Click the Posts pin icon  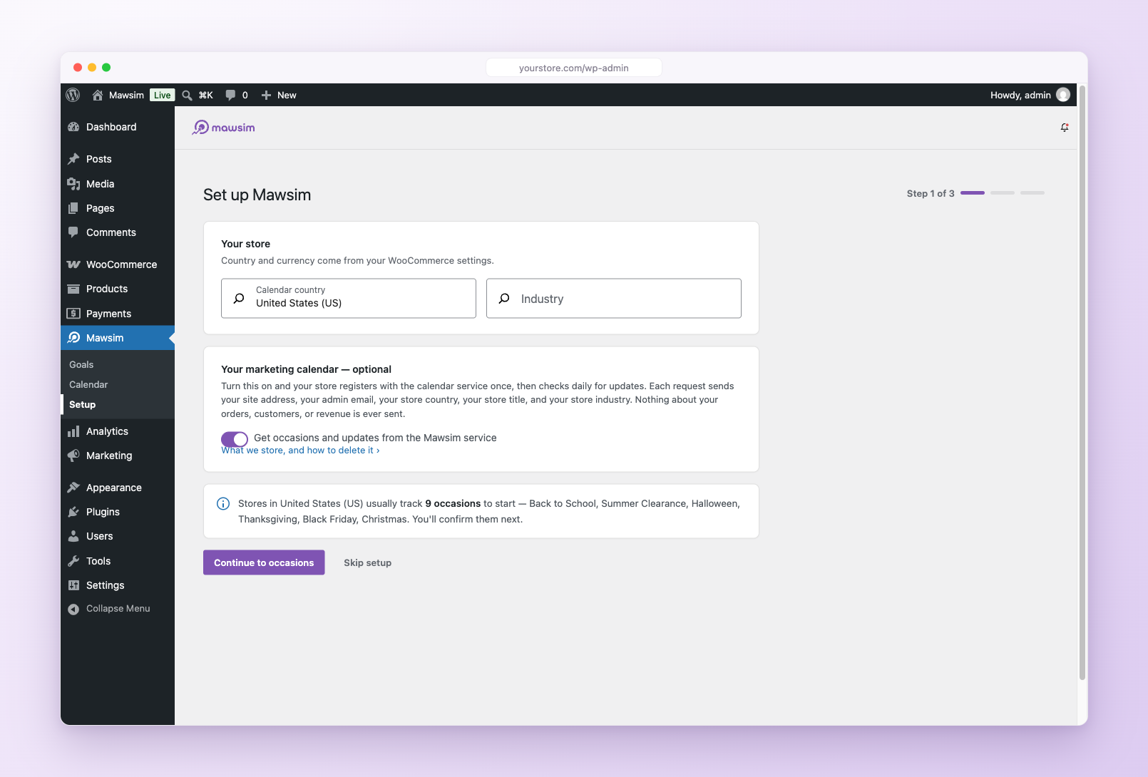coord(73,159)
